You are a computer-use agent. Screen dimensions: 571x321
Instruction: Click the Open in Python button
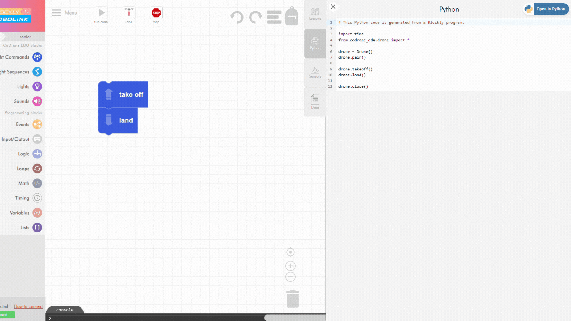pyautogui.click(x=550, y=9)
